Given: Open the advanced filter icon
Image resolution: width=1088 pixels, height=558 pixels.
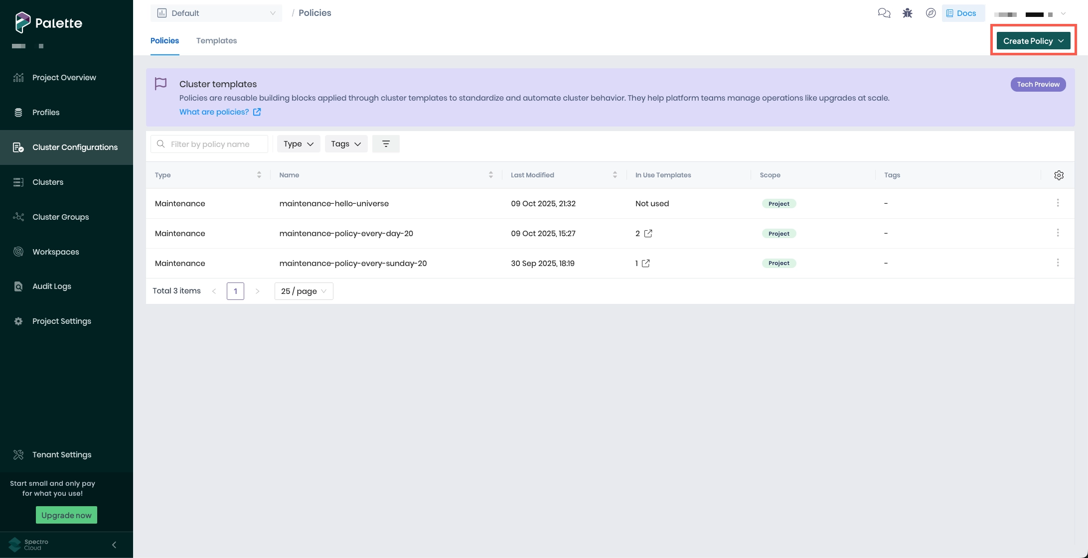Looking at the screenshot, I should tap(386, 143).
